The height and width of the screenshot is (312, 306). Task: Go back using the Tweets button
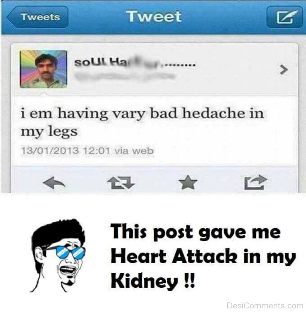point(38,17)
